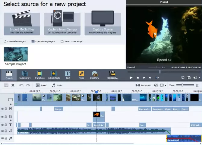The image size is (202, 145).
Task: Expand the volume slider arrow
Action: pyautogui.click(x=200, y=78)
